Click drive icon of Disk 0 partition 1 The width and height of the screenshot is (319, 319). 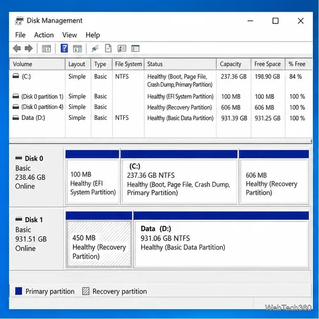pyautogui.click(x=16, y=96)
